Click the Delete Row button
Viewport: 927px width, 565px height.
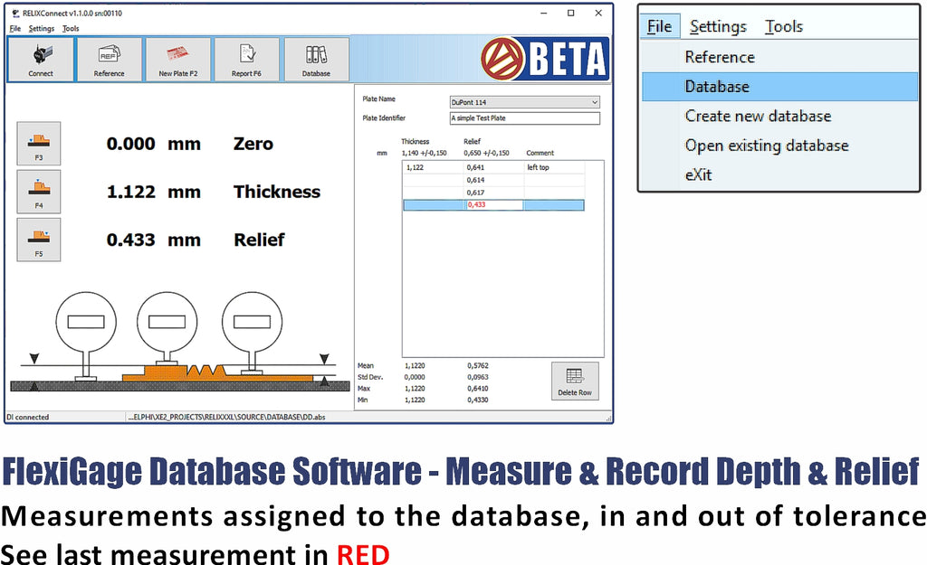pyautogui.click(x=575, y=381)
